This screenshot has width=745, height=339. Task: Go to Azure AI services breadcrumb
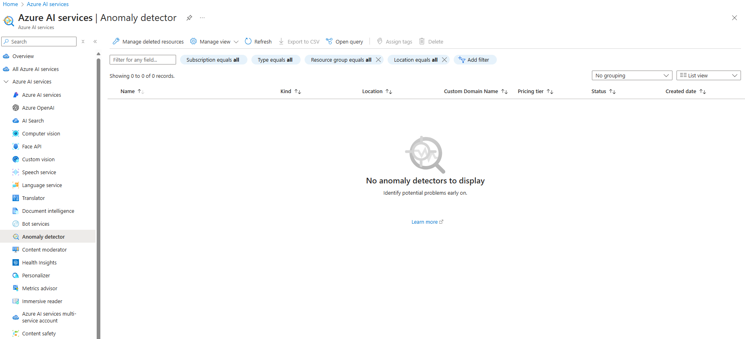(x=48, y=4)
